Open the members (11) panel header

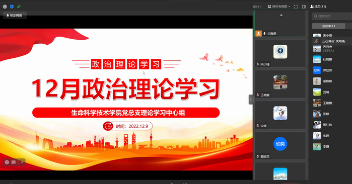point(318,7)
